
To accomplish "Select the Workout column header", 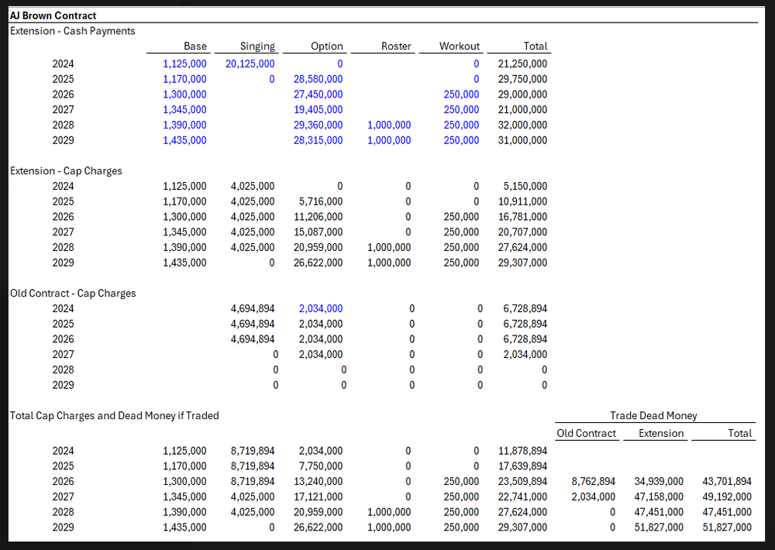I will point(460,46).
